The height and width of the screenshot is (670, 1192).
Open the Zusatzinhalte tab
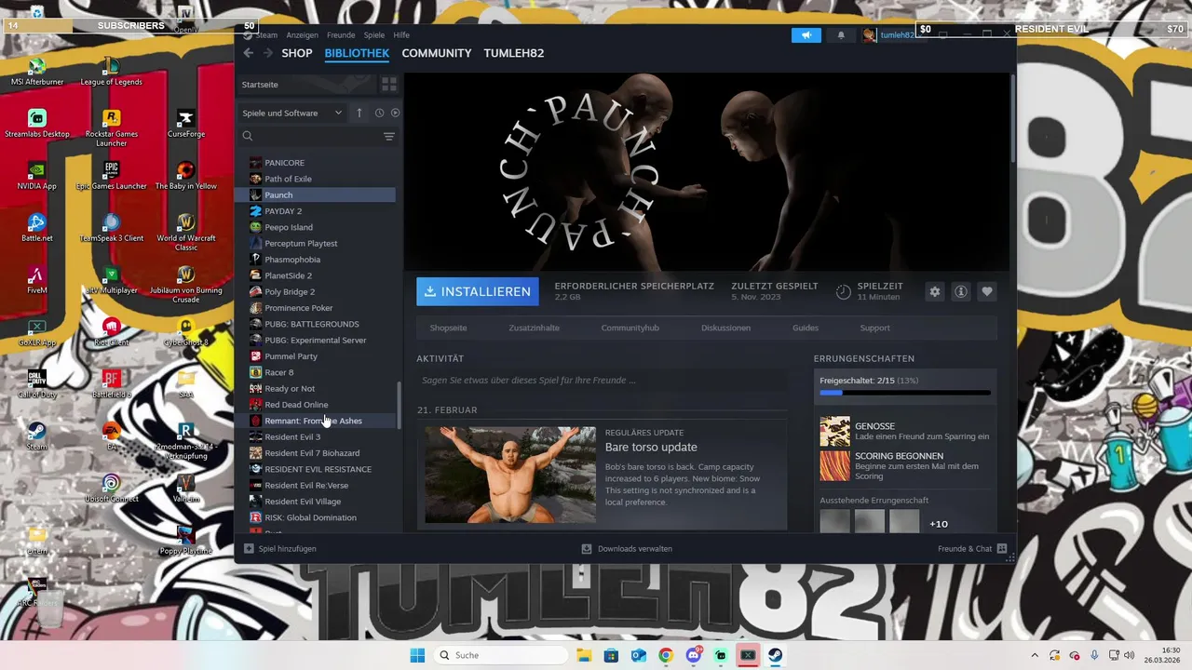coord(534,328)
